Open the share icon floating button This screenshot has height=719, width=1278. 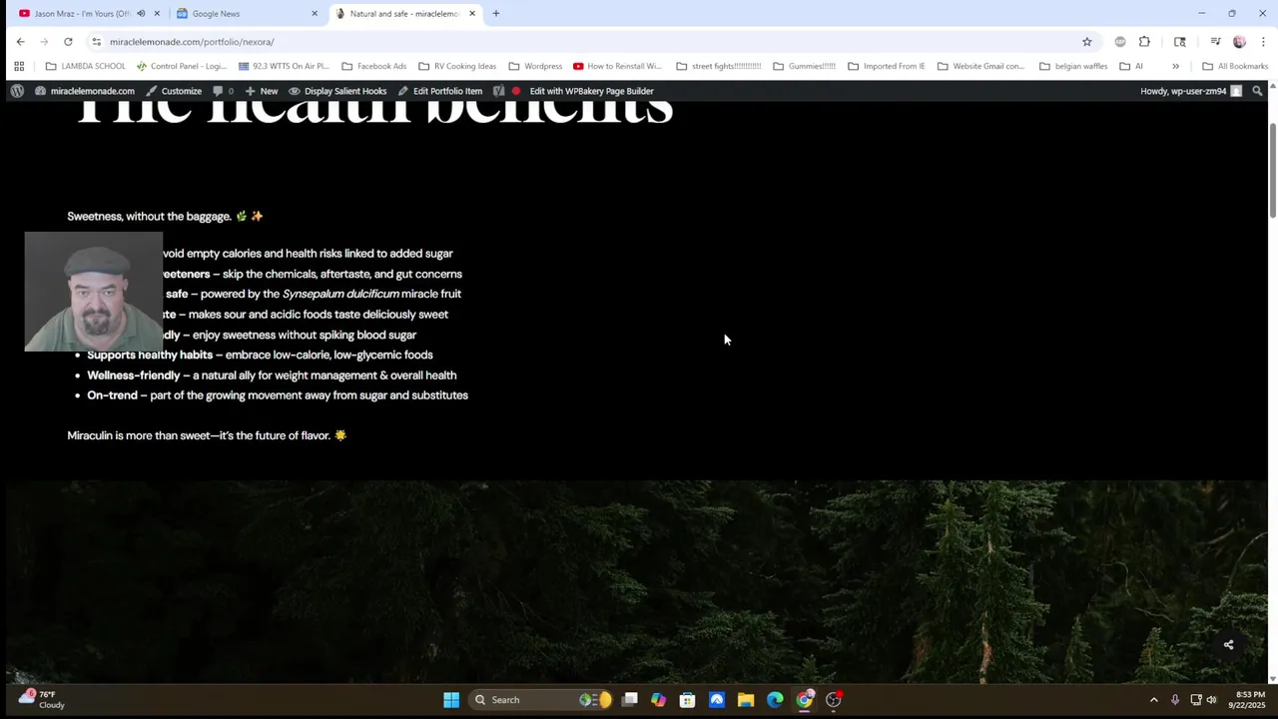point(1228,644)
